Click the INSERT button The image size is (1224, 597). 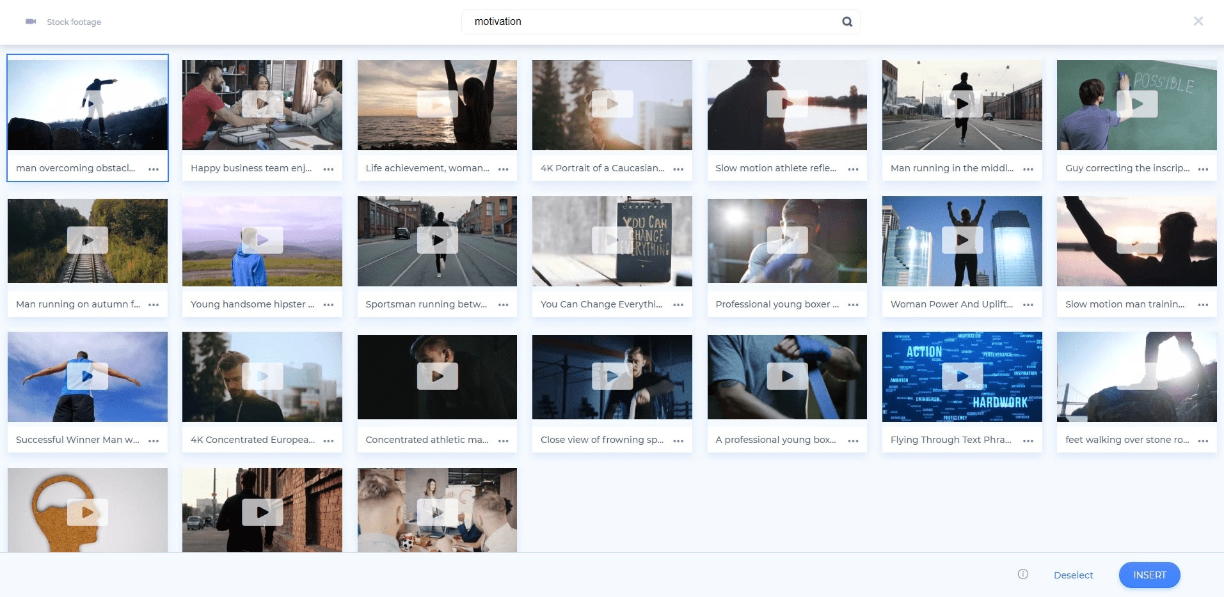coord(1148,575)
